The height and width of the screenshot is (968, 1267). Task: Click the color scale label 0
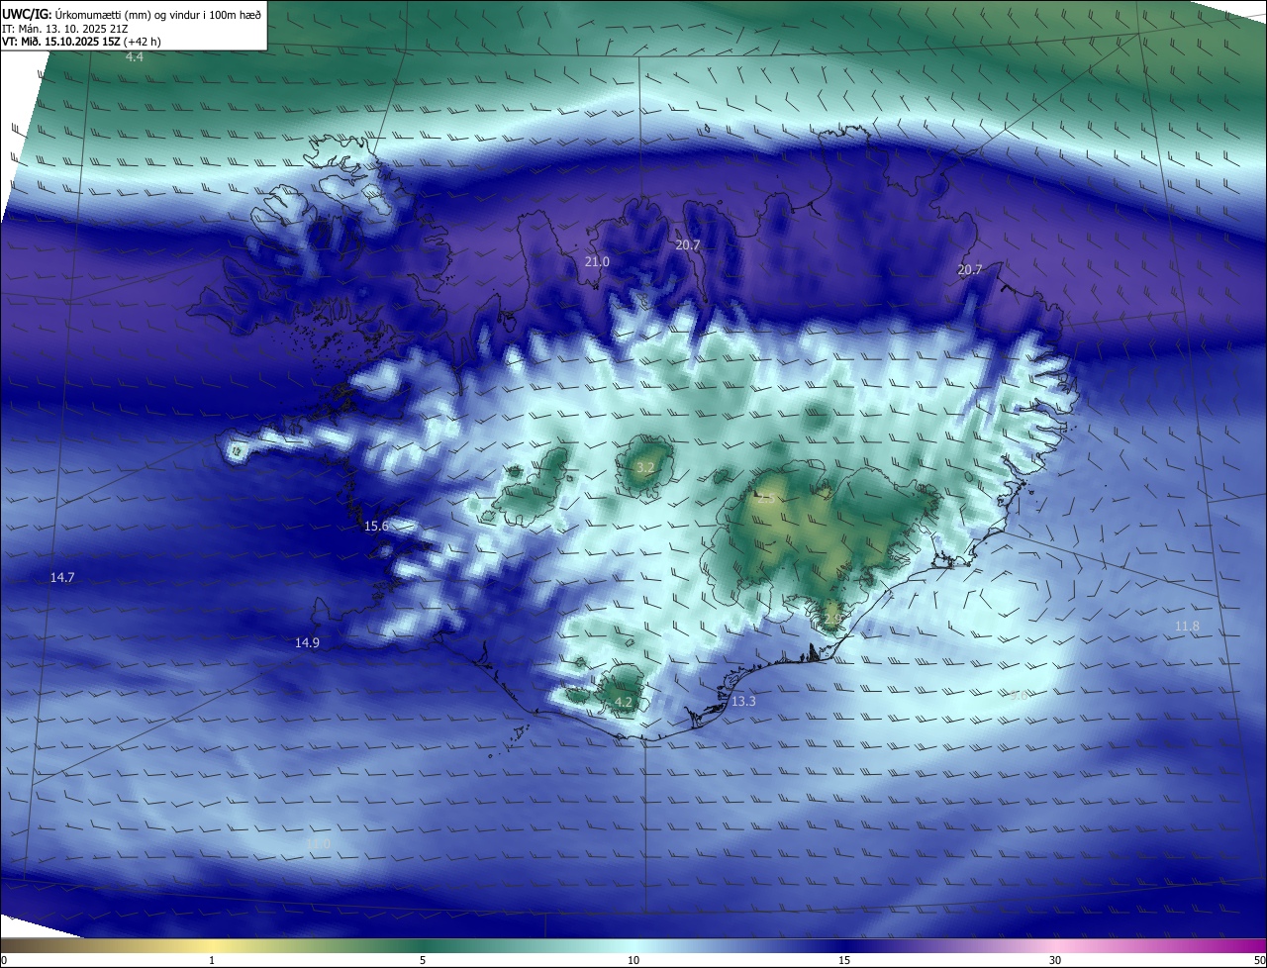coord(3,960)
